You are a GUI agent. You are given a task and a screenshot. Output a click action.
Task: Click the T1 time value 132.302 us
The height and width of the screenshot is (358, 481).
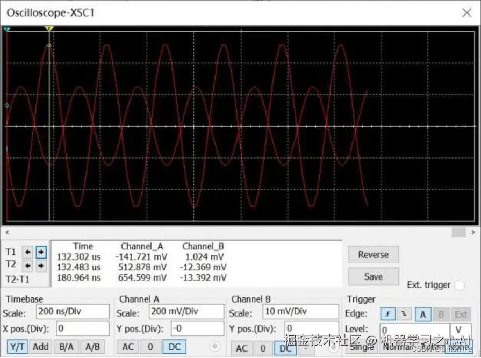click(78, 257)
